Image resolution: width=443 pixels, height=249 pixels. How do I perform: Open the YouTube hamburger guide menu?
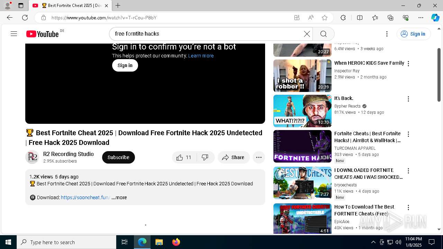click(x=14, y=34)
